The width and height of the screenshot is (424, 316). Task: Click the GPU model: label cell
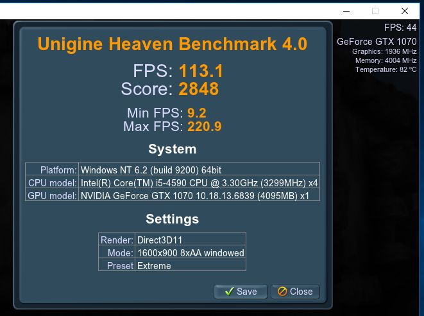[52, 195]
